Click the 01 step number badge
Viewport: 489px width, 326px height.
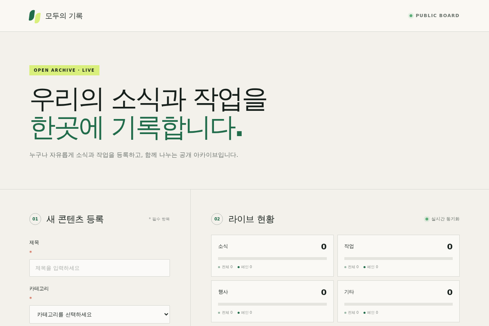pyautogui.click(x=35, y=219)
